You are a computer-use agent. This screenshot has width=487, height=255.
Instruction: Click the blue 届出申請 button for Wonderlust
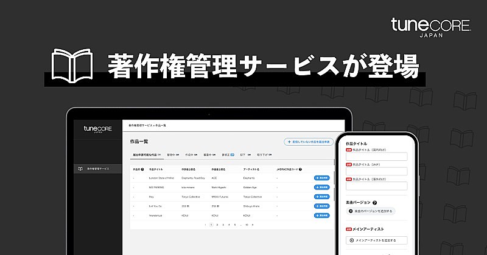(321, 215)
